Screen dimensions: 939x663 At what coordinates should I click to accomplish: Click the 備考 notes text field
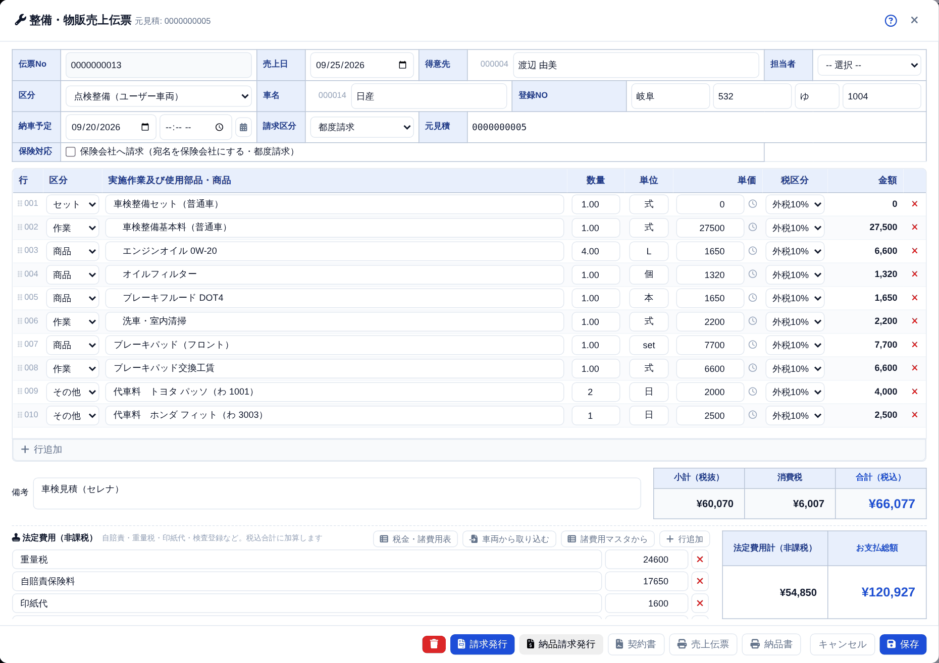(x=337, y=493)
